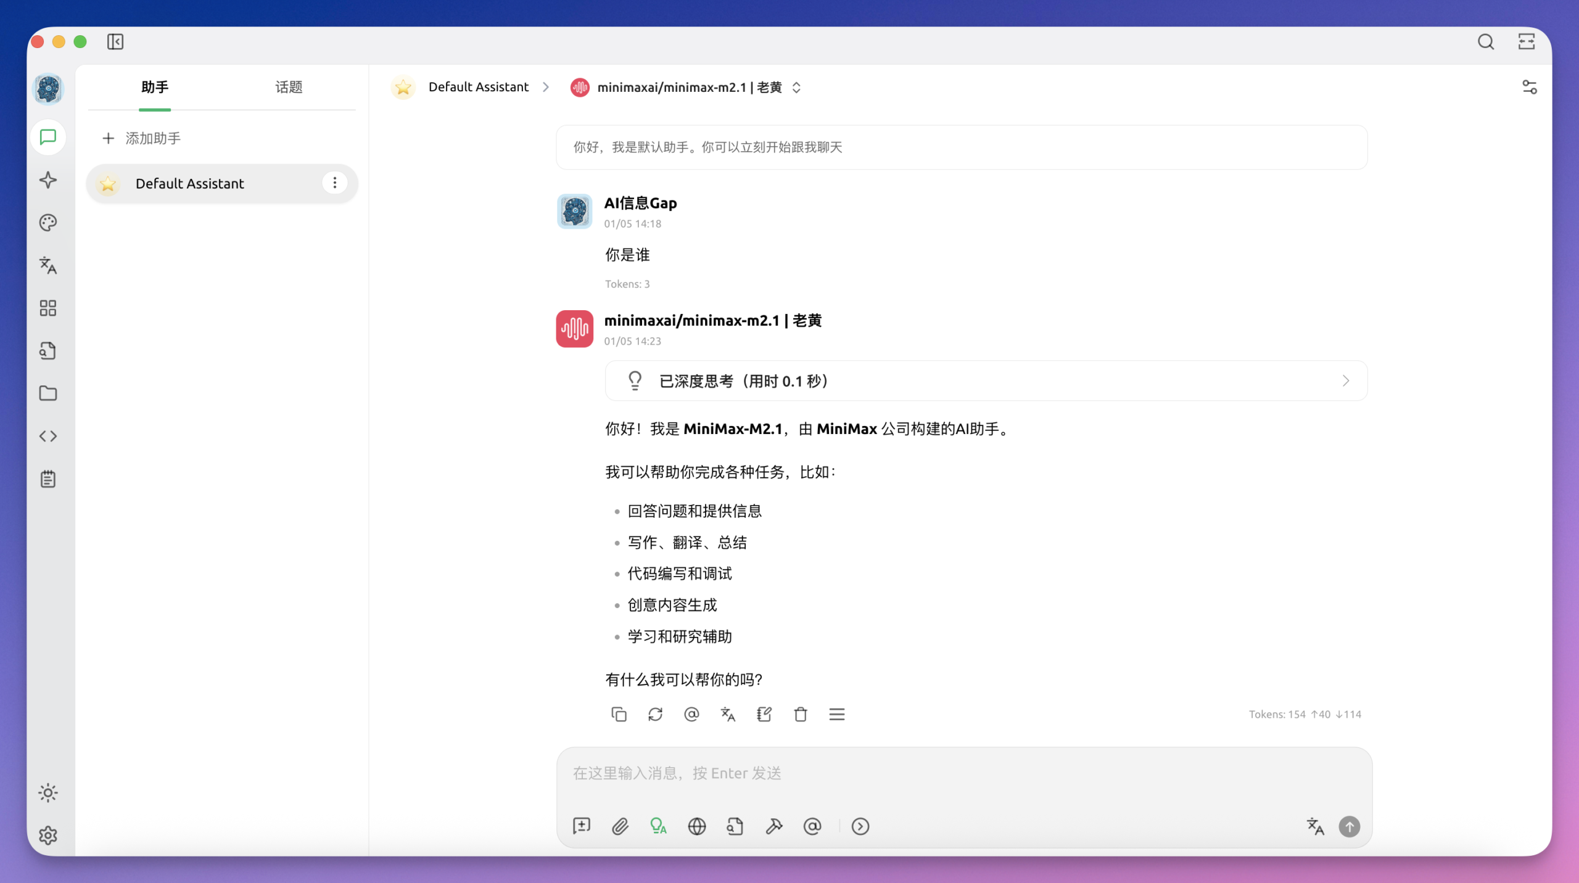Open the Paintings palette from the sidebar
Viewport: 1579px width, 883px height.
[x=47, y=223]
